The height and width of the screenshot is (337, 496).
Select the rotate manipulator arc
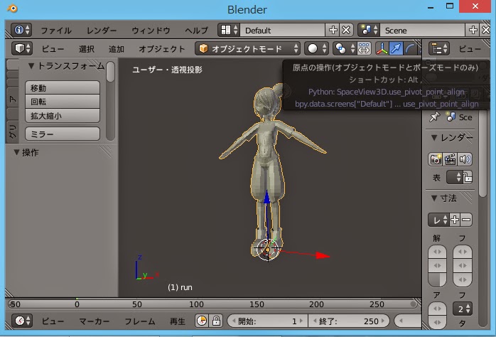(410, 48)
